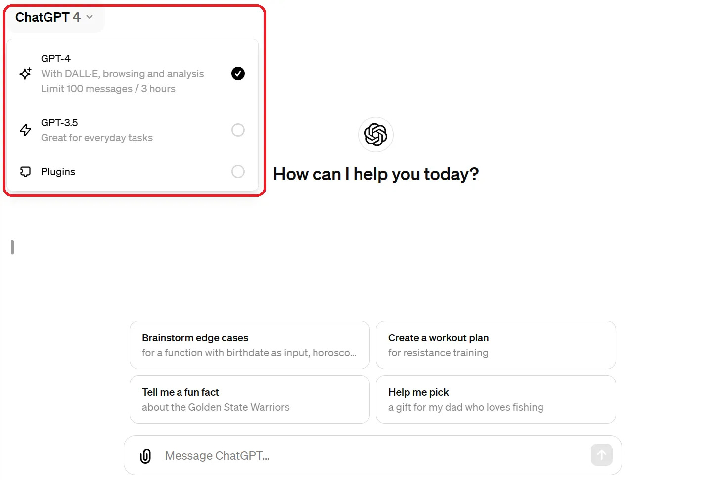The image size is (723, 480).
Task: Click Tell me a fun fact suggestion
Action: [x=249, y=399]
